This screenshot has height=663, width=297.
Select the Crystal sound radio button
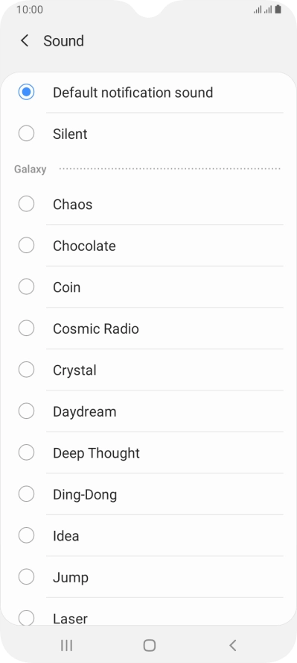tap(26, 370)
